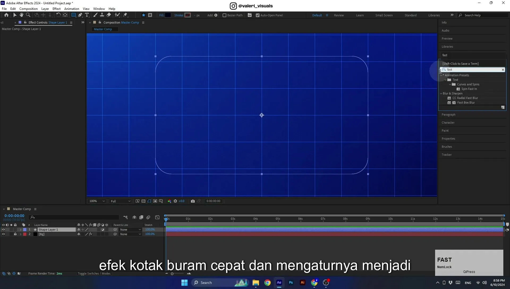Pick the Brush tool
The height and width of the screenshot is (289, 510).
click(x=95, y=15)
